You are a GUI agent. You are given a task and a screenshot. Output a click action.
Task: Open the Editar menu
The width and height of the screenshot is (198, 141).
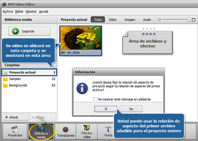tap(19, 12)
